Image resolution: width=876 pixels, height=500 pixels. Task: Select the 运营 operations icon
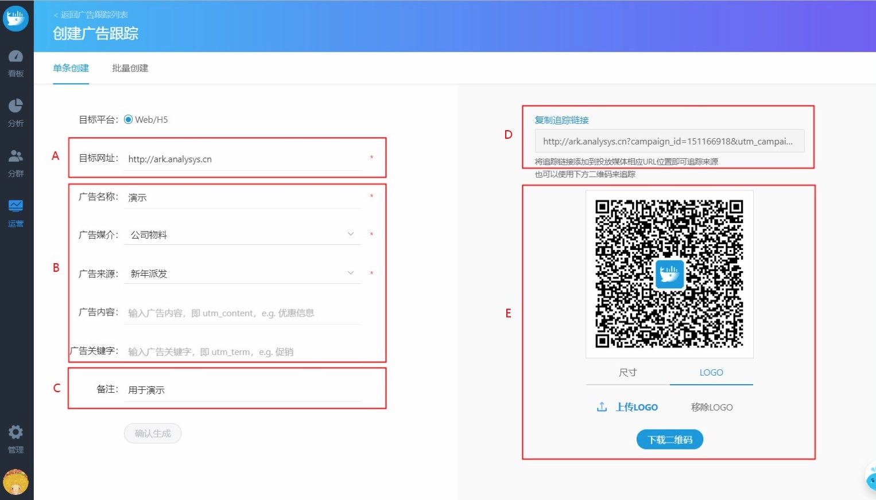click(x=16, y=205)
